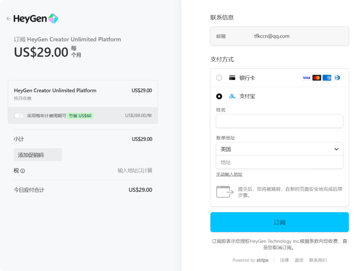
Task: Click the 添加促销码 promo code button
Action: (38, 155)
